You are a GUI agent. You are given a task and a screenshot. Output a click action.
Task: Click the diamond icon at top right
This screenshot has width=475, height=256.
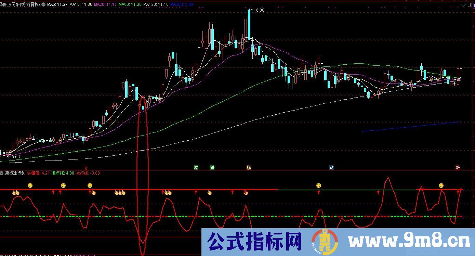(x=464, y=4)
